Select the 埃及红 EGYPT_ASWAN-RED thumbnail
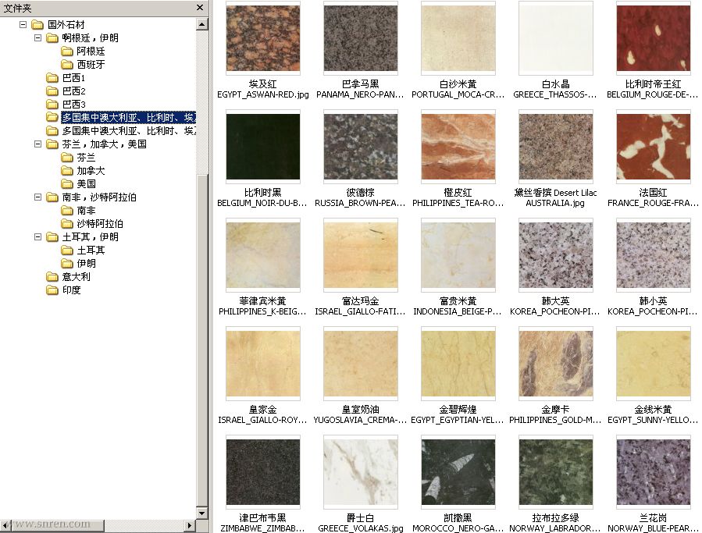Viewport: 702px width, 533px height. click(263, 38)
